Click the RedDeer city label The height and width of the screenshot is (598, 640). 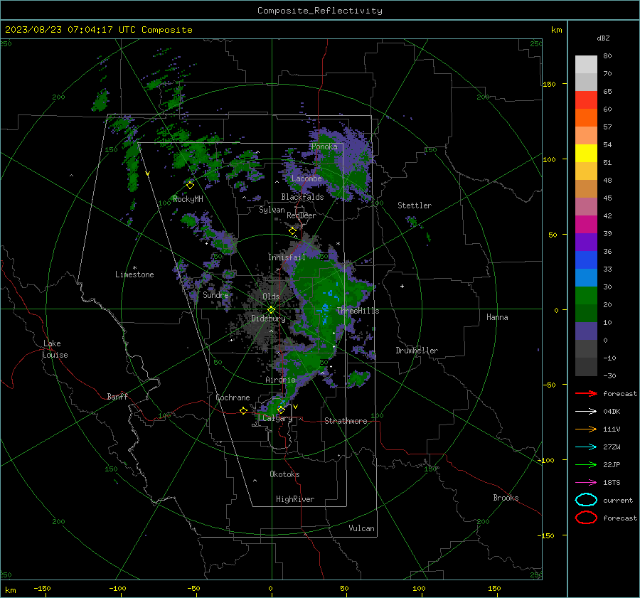click(302, 215)
